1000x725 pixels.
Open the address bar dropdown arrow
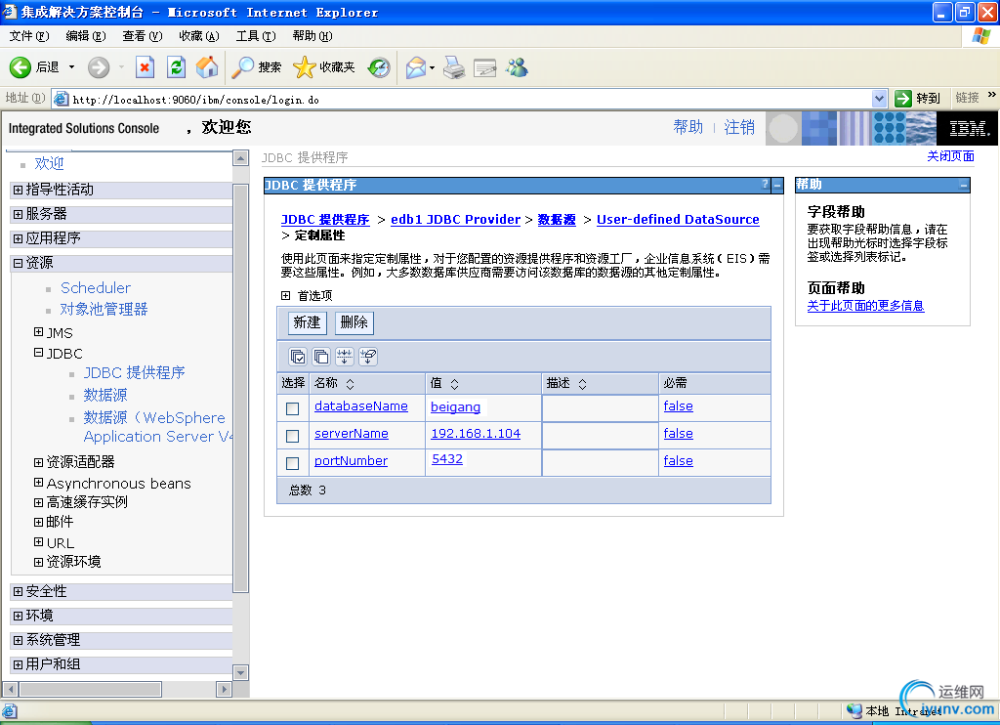(x=880, y=99)
